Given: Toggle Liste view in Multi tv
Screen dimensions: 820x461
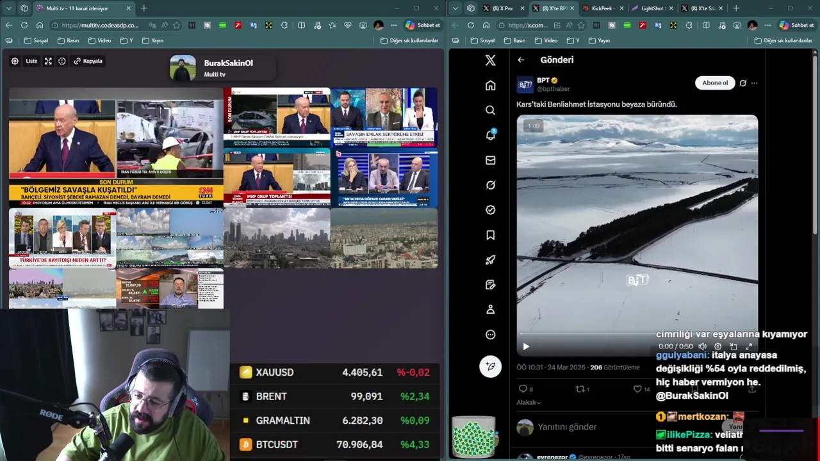Looking at the screenshot, I should (x=31, y=61).
